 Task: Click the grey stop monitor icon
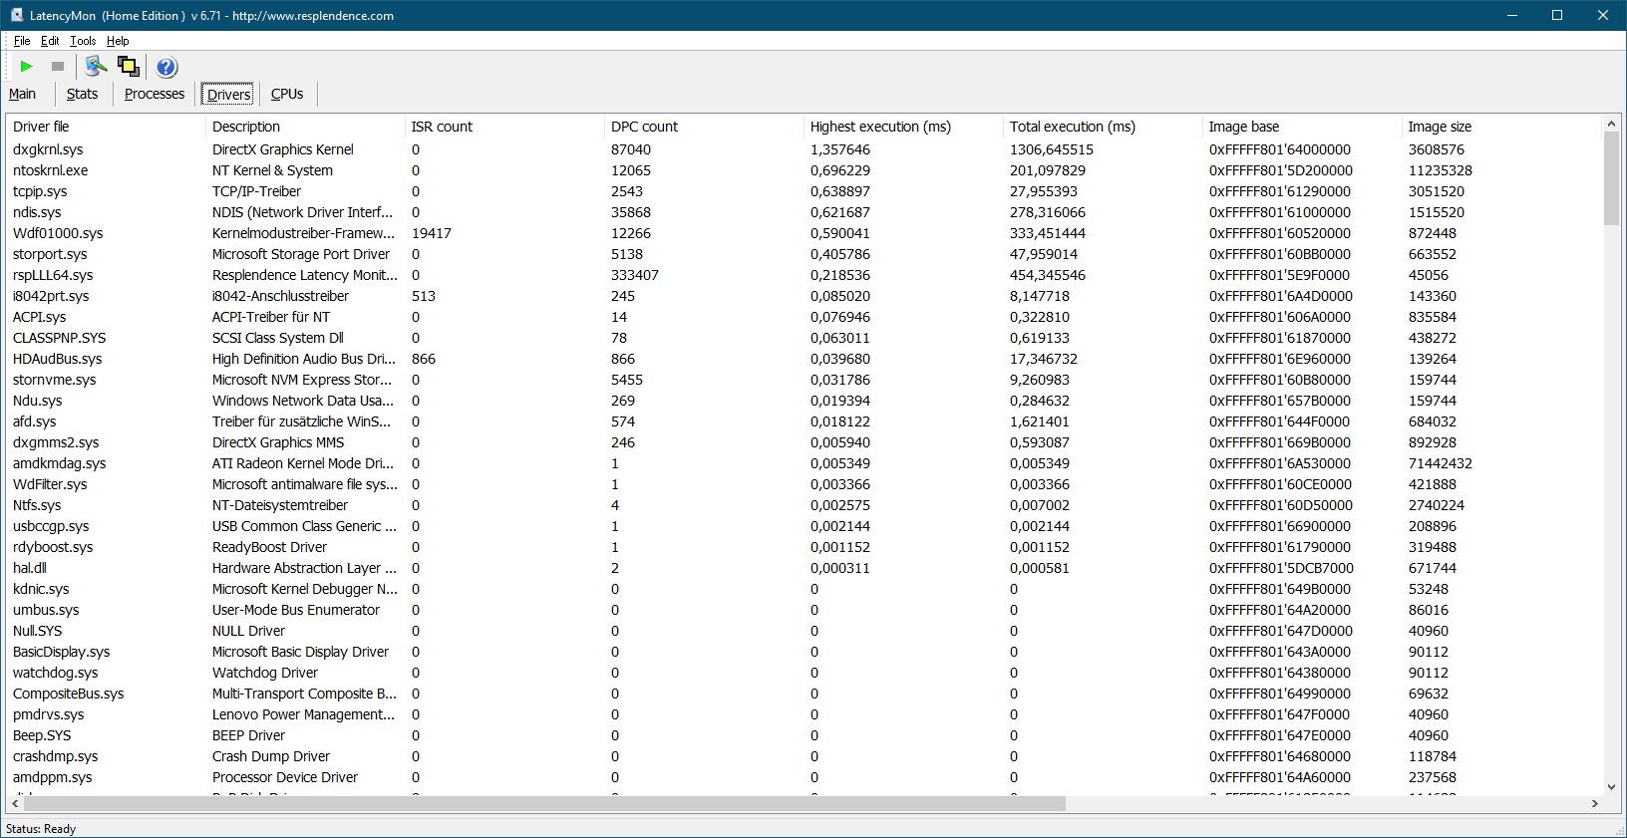[58, 67]
